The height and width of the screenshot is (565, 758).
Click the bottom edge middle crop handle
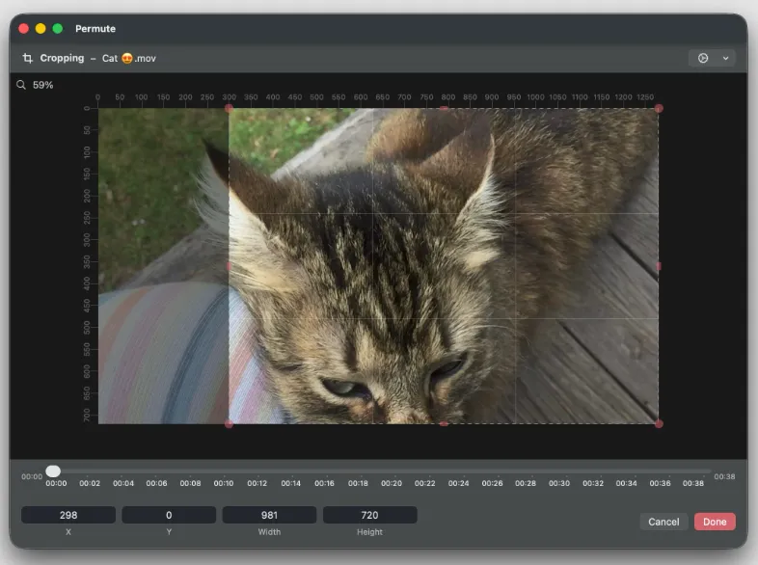tap(444, 424)
